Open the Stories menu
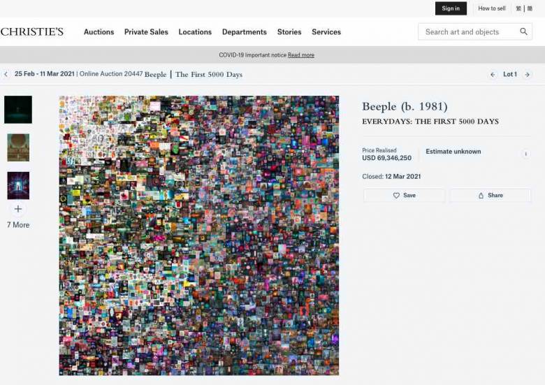545x385 pixels. click(289, 32)
